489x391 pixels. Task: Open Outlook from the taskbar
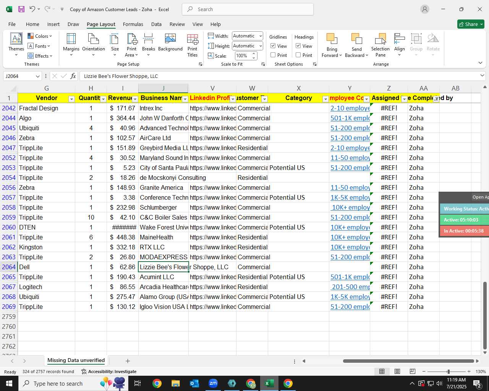(194, 383)
